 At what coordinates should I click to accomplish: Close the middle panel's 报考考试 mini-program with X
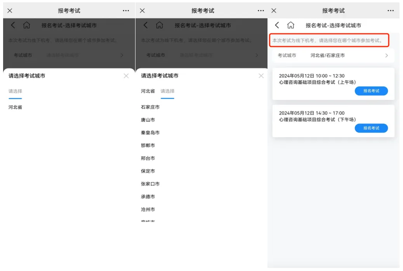pos(142,10)
